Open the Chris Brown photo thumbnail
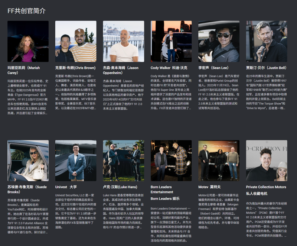This screenshot has width=297, height=246. 76,41
